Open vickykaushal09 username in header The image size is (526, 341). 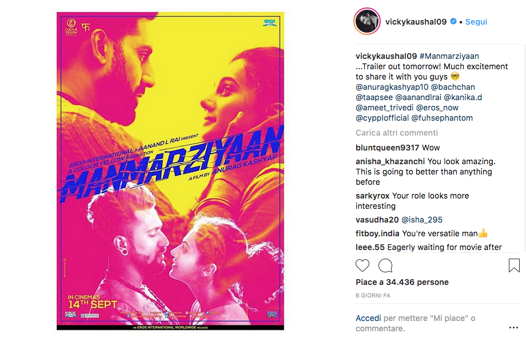click(x=416, y=22)
